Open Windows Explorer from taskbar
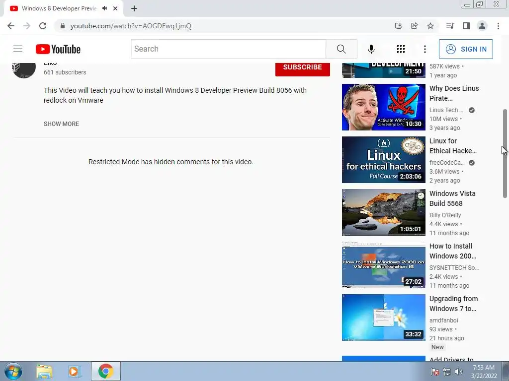 [44, 372]
